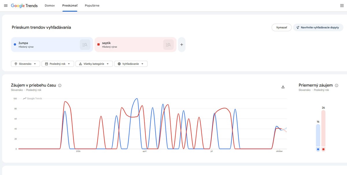Click the Priemerný záujem title
Image resolution: width=347 pixels, height=175 pixels.
pyautogui.click(x=316, y=85)
